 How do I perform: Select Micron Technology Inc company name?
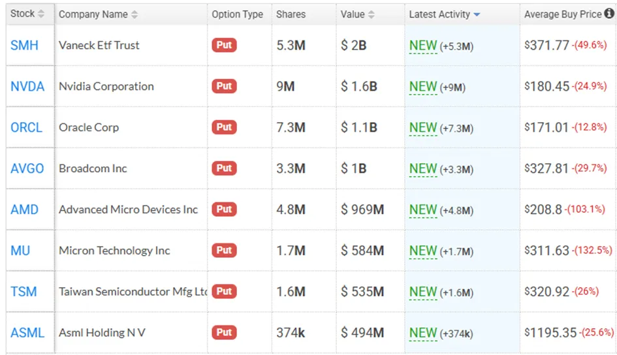pyautogui.click(x=114, y=251)
